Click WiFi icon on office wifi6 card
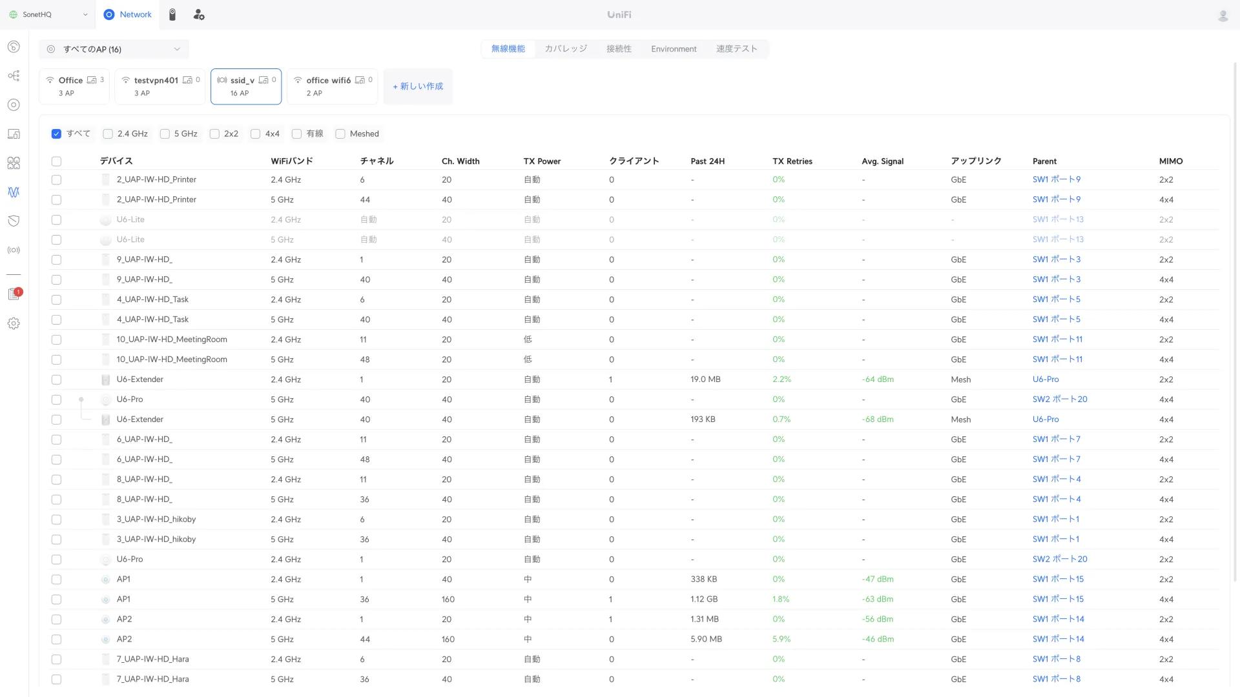This screenshot has height=697, width=1240. (298, 80)
